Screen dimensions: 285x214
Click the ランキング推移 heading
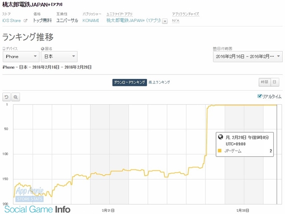click(x=28, y=37)
